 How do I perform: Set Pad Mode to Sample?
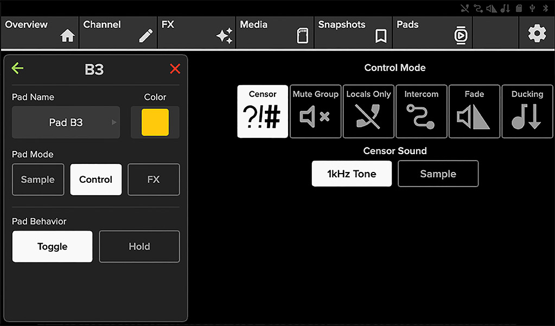38,180
